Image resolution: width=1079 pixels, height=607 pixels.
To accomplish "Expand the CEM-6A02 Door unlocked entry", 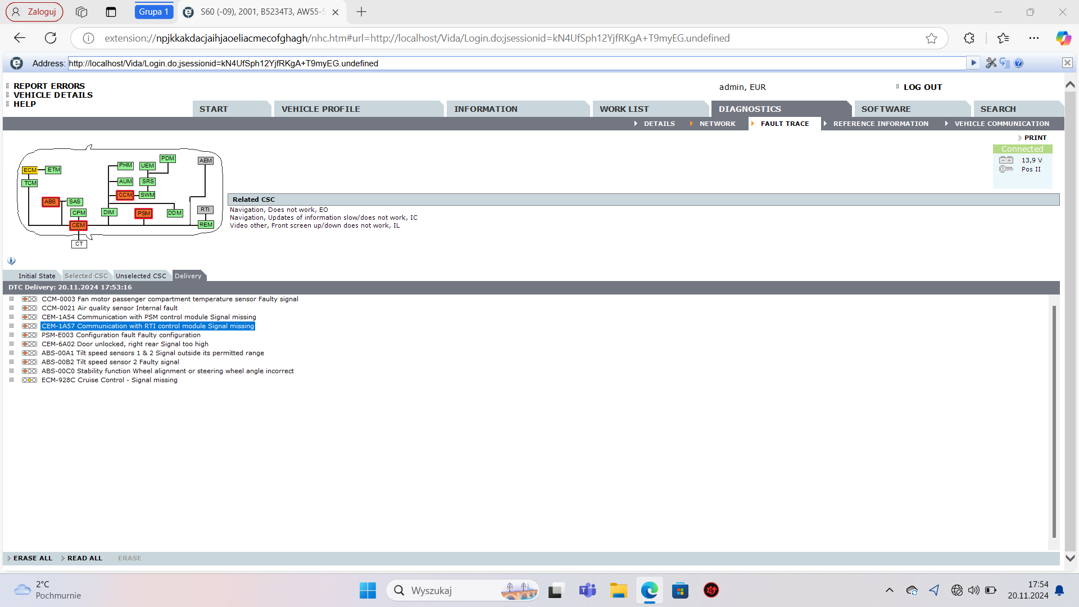I will (11, 344).
